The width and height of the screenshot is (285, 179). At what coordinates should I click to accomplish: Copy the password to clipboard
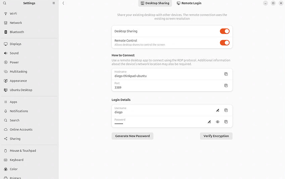(x=226, y=122)
